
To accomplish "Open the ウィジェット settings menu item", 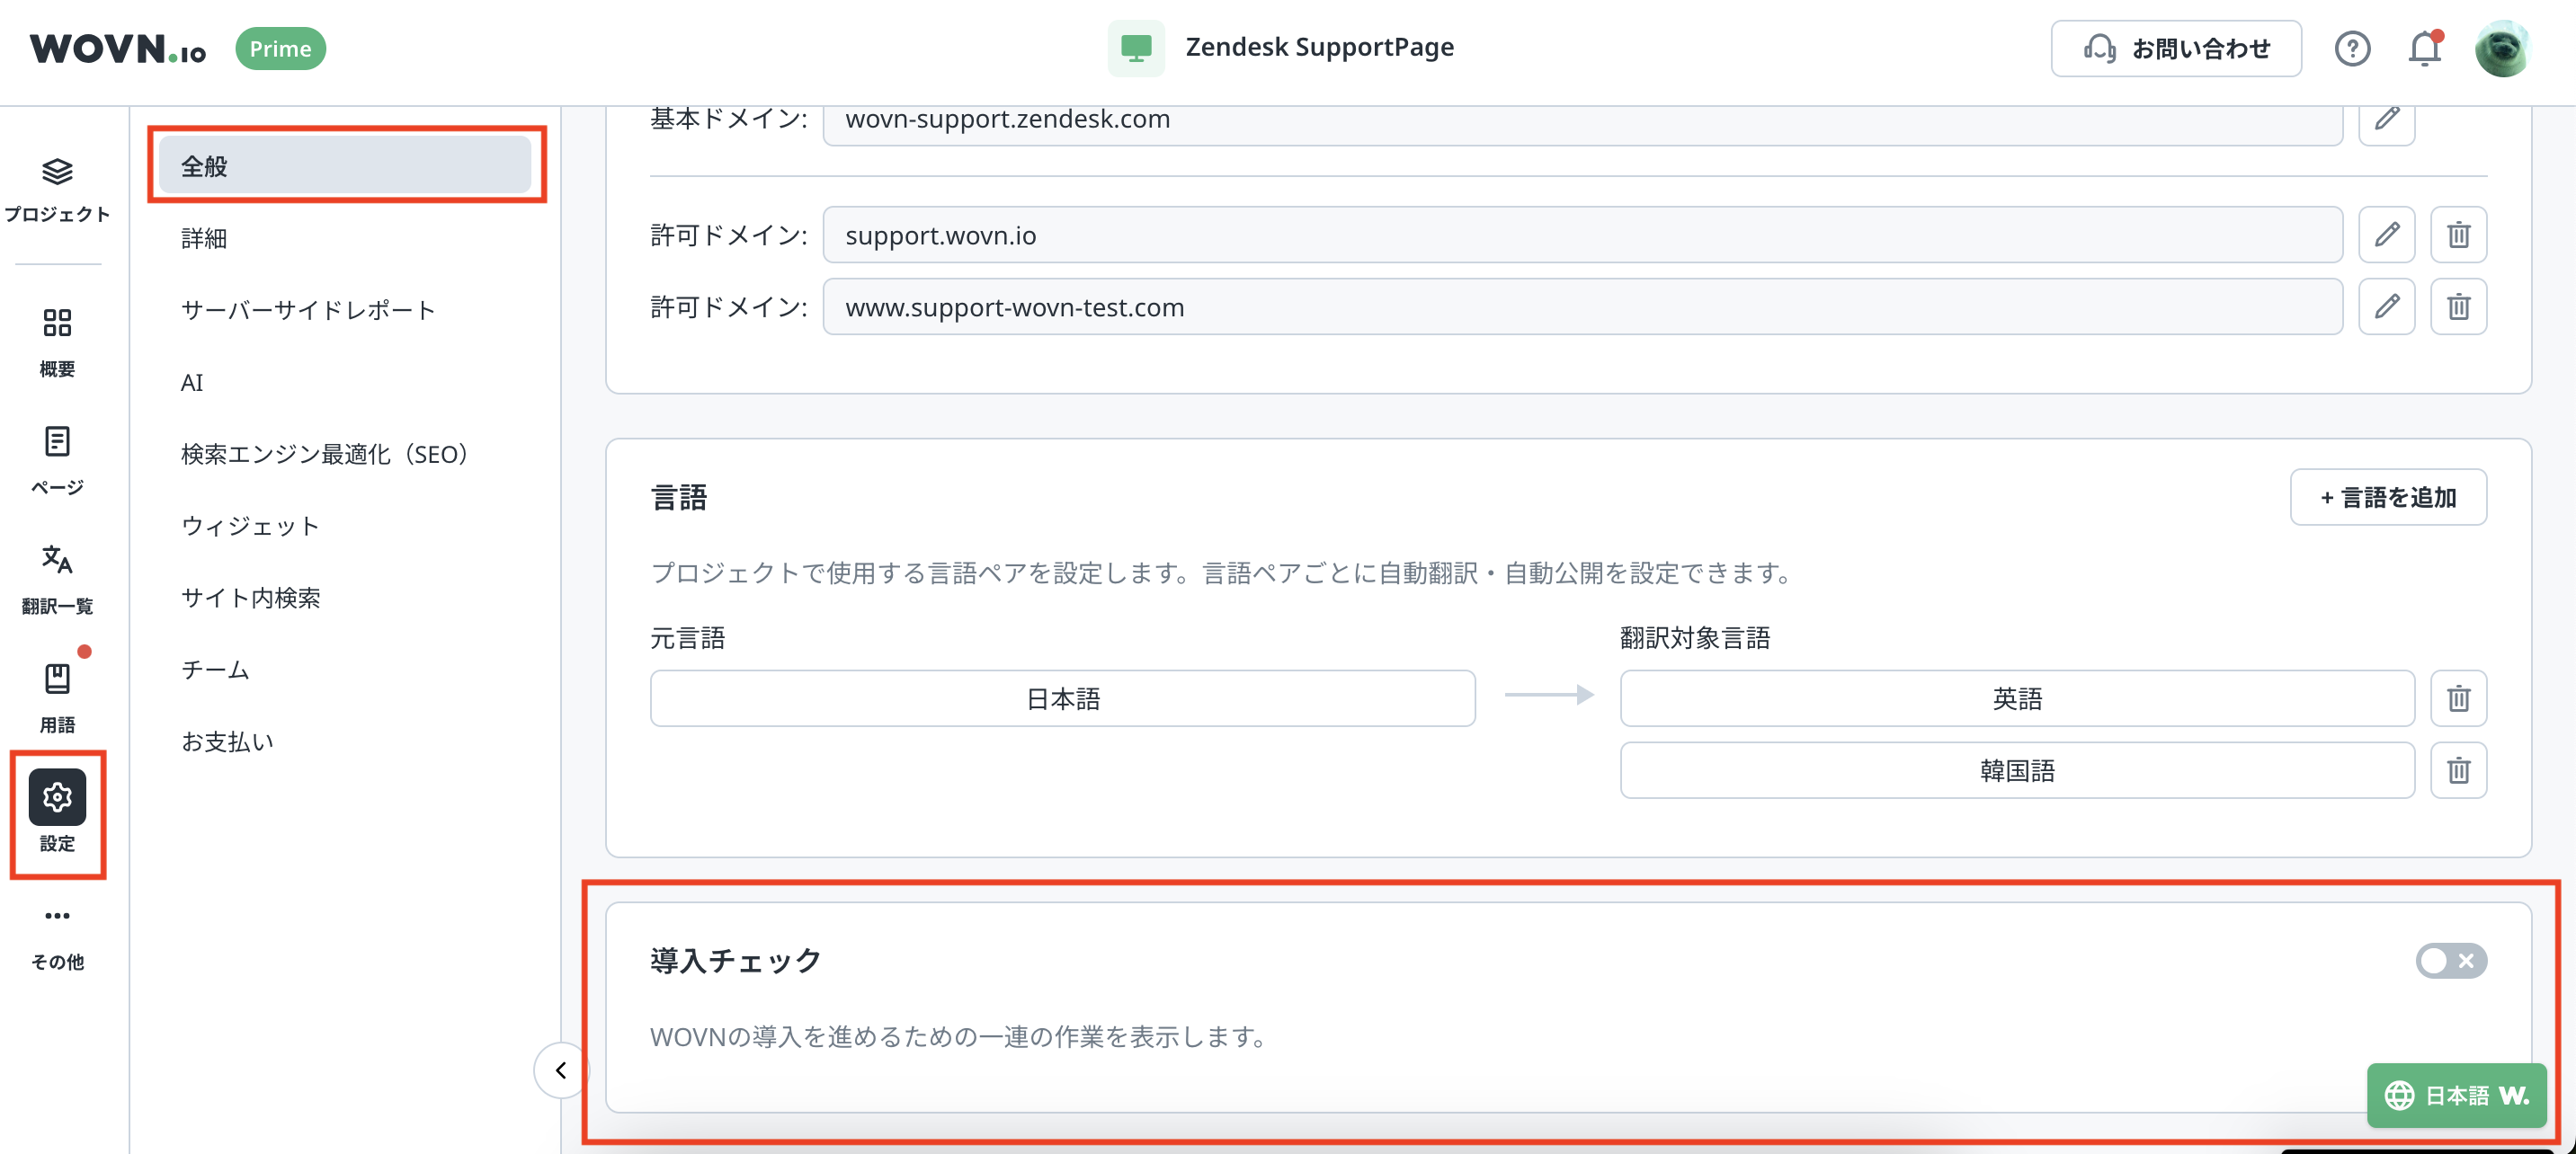I will (250, 526).
